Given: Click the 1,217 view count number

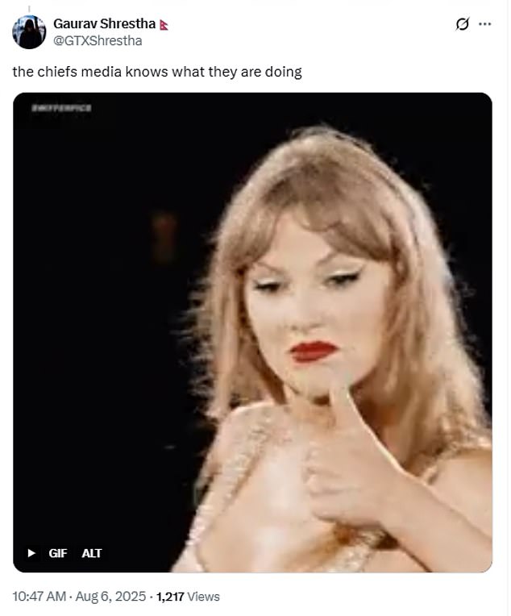Looking at the screenshot, I should point(170,597).
